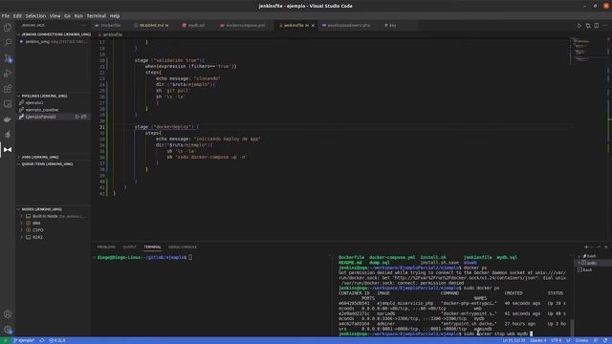Maximize the terminal panel with up chevron
This screenshot has height=344, width=612.
pyautogui.click(x=600, y=247)
